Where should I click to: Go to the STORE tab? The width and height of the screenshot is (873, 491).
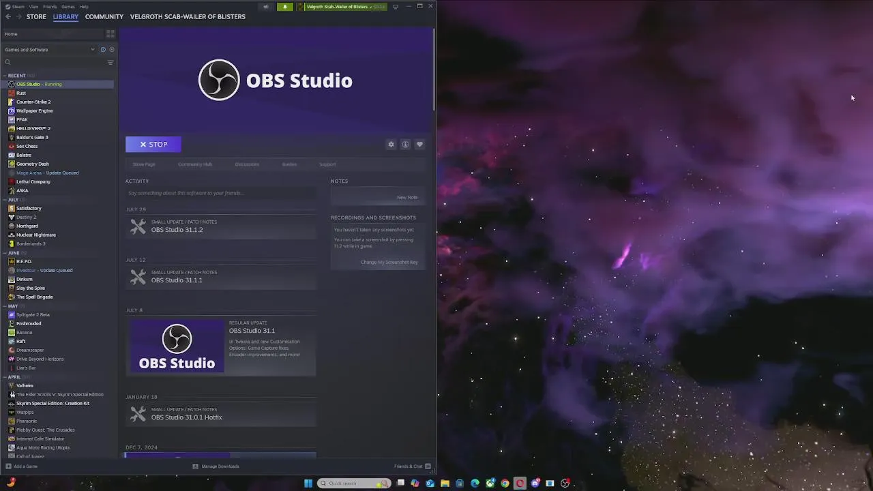coord(36,16)
